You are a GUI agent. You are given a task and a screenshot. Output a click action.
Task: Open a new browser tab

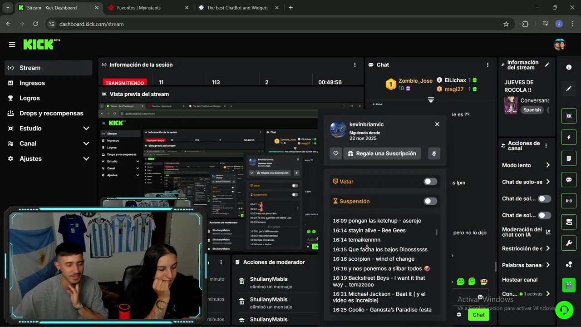290,8
